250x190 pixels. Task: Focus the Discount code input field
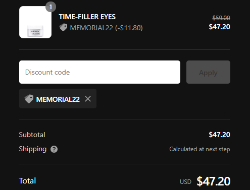click(x=99, y=72)
